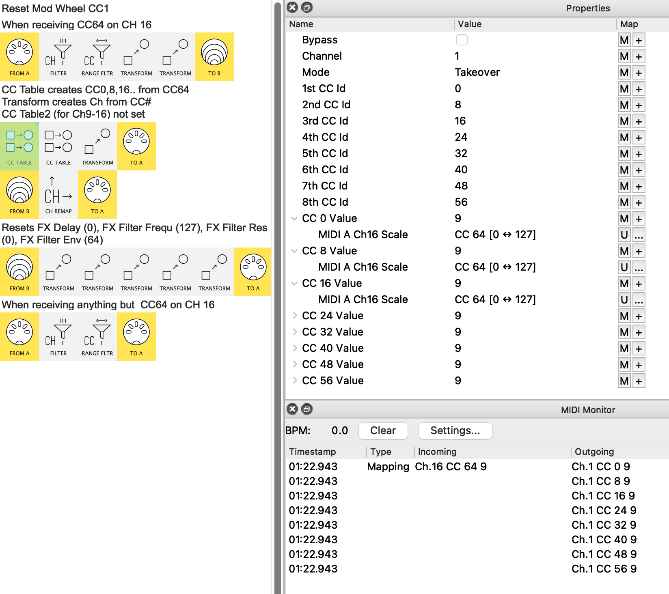Viewport: 669px width, 594px height.
Task: Select the green highlighted CC Table module
Action: (19, 146)
